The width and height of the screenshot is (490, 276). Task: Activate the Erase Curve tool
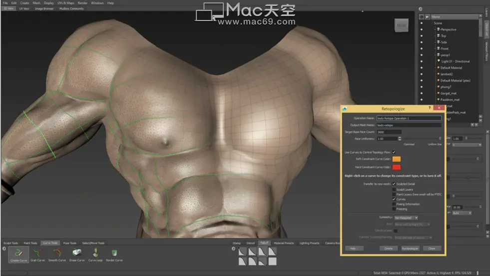76,254
